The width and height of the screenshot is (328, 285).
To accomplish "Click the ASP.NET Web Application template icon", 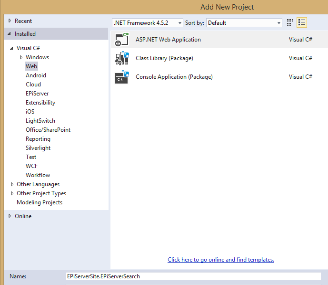I will pos(122,40).
